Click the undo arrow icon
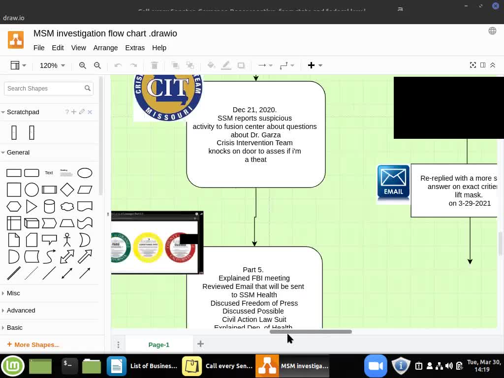 (118, 65)
